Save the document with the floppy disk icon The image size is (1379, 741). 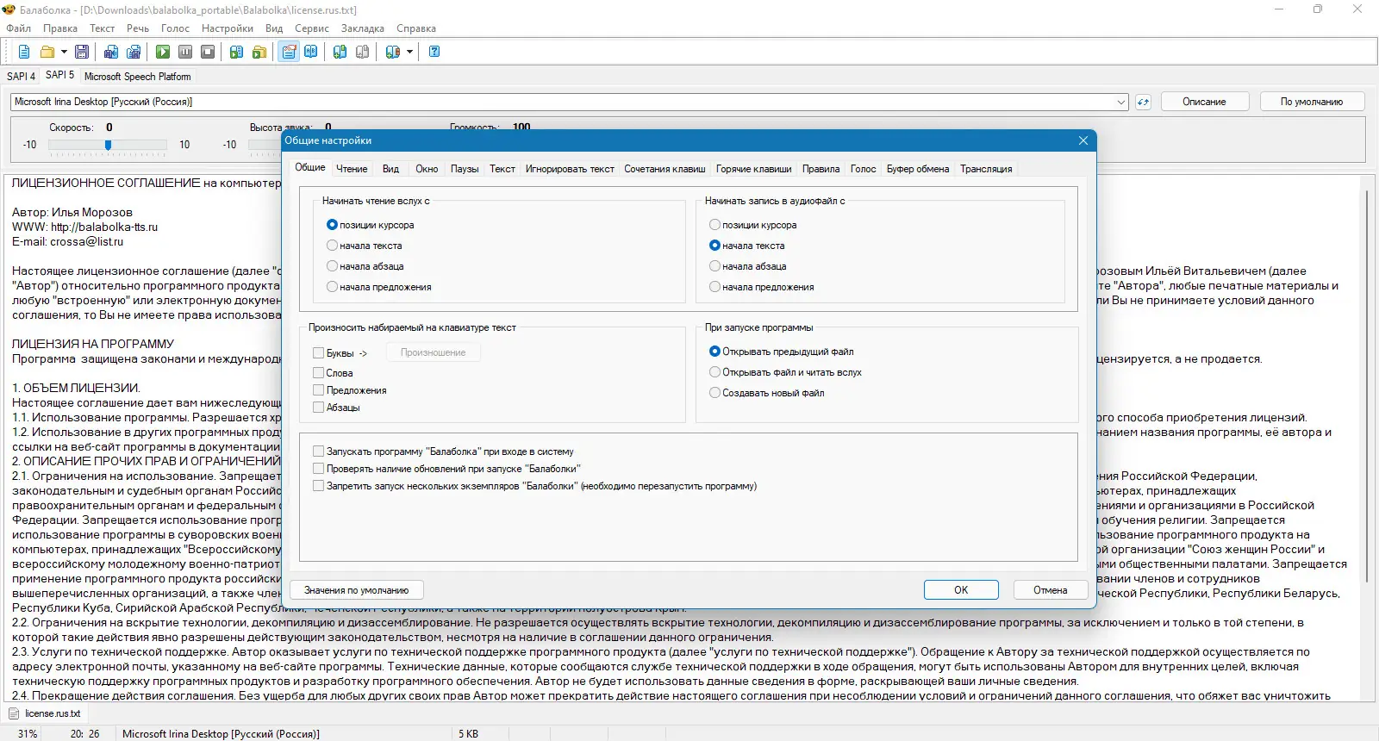coord(82,52)
